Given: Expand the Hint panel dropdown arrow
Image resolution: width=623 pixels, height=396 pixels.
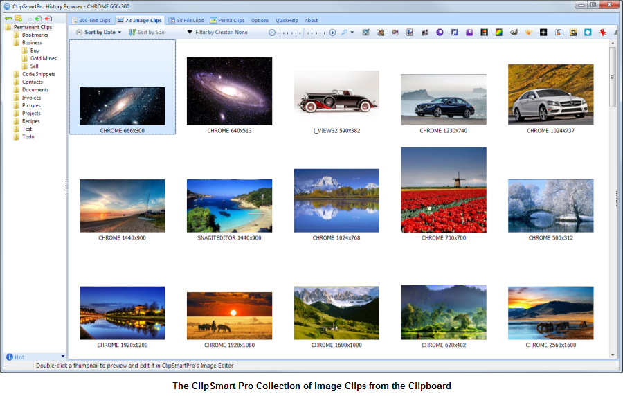Looking at the screenshot, I should [x=62, y=357].
